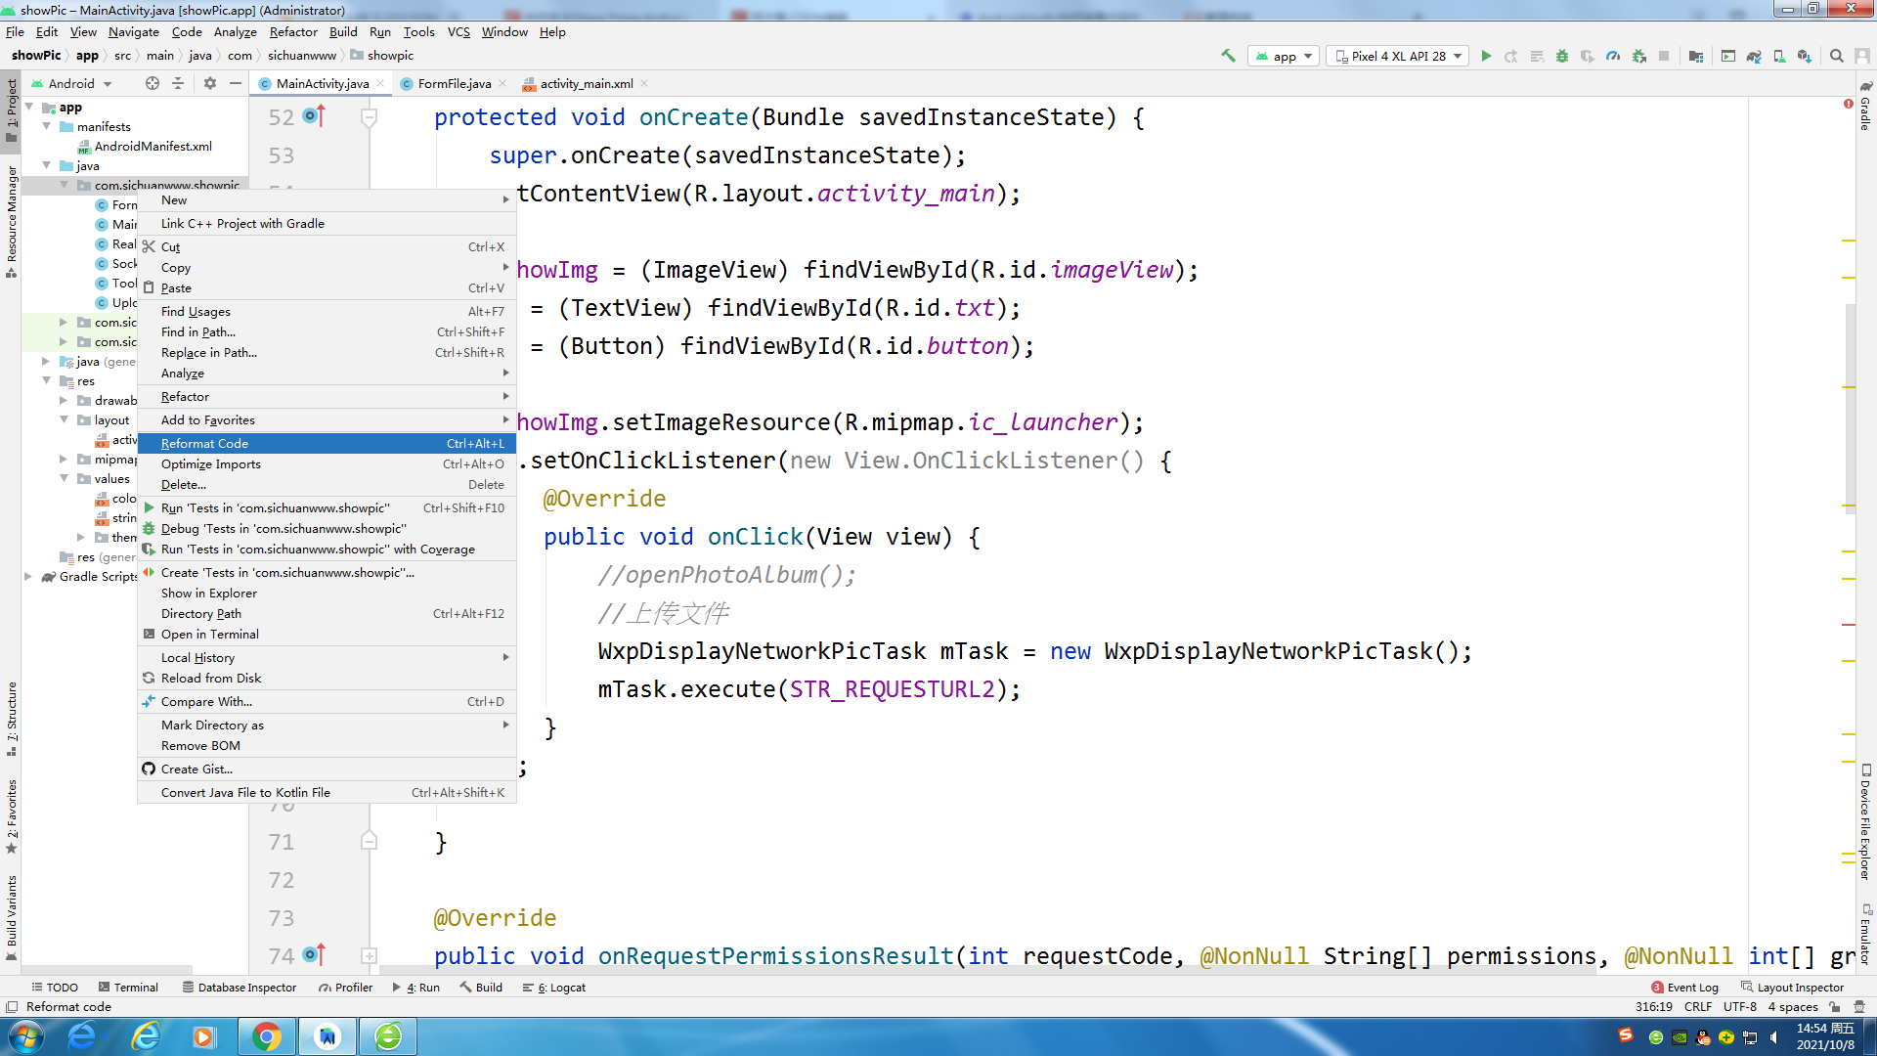Open the VCS menu in menu bar

coord(458,31)
